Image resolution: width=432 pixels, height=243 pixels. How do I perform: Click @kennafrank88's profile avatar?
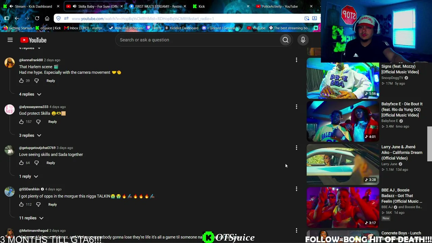(9, 63)
